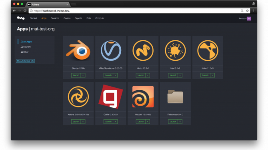Click the Katana 3.0v1 app icon
Image resolution: width=268 pixels, height=150 pixels.
tap(78, 97)
